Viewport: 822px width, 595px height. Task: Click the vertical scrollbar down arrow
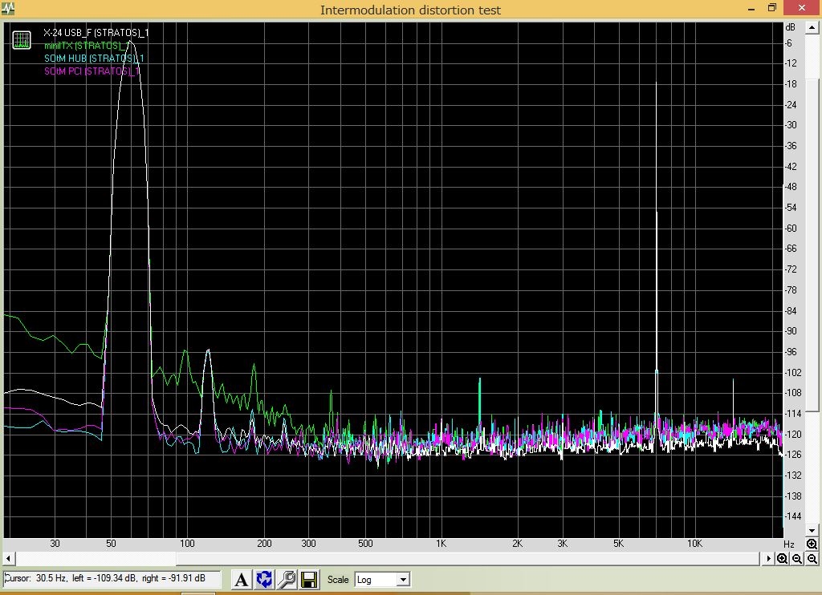812,530
